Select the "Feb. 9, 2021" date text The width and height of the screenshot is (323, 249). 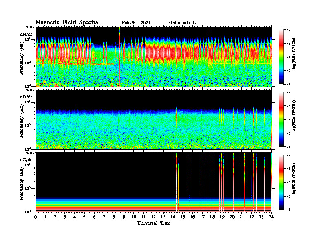(x=136, y=23)
